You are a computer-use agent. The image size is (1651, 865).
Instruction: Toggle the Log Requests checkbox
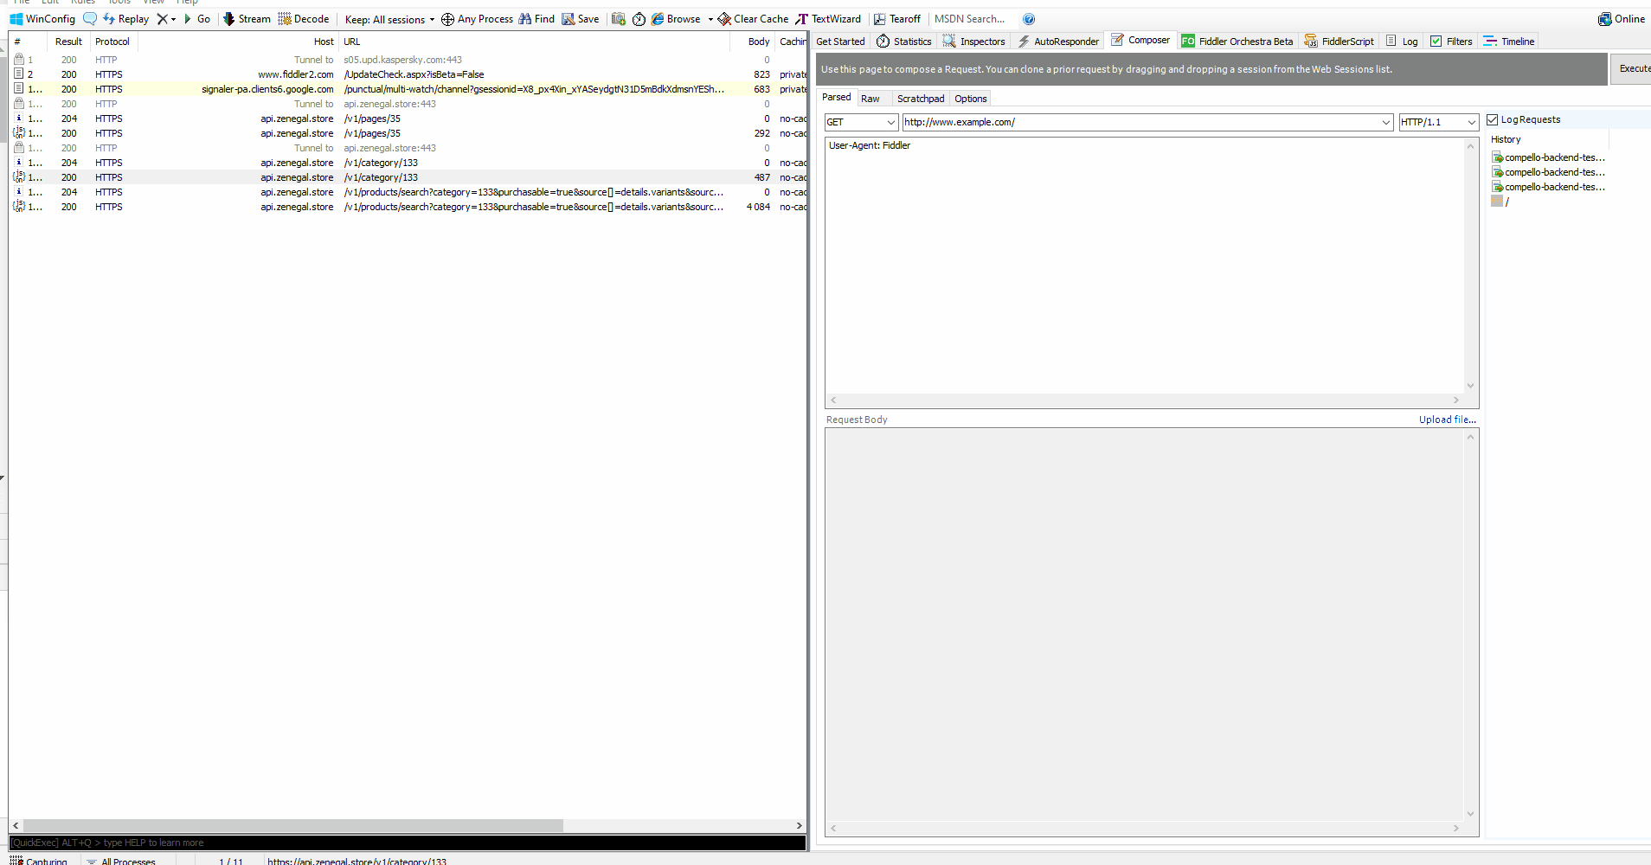click(1492, 119)
